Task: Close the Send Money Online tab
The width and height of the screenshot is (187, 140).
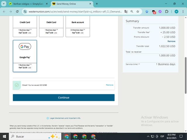Action: [90, 4]
